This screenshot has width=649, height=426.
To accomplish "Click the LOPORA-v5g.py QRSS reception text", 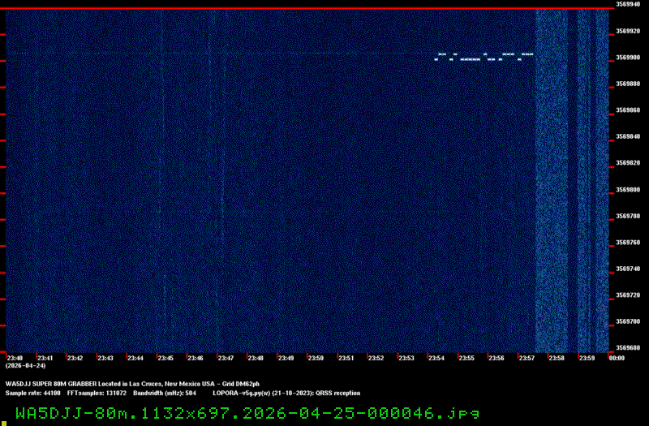I will click(286, 393).
